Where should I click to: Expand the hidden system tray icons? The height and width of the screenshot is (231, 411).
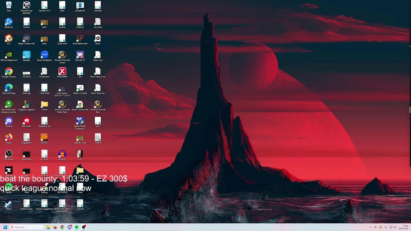pos(370,227)
